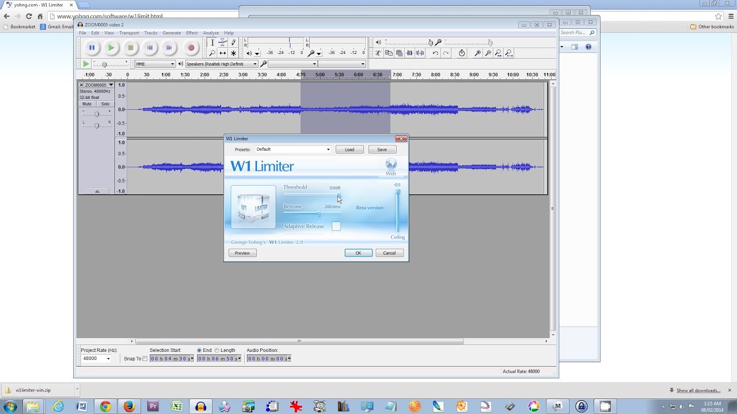This screenshot has height=414, width=737.
Task: Open the MME audio host dropdown
Action: pyautogui.click(x=155, y=64)
